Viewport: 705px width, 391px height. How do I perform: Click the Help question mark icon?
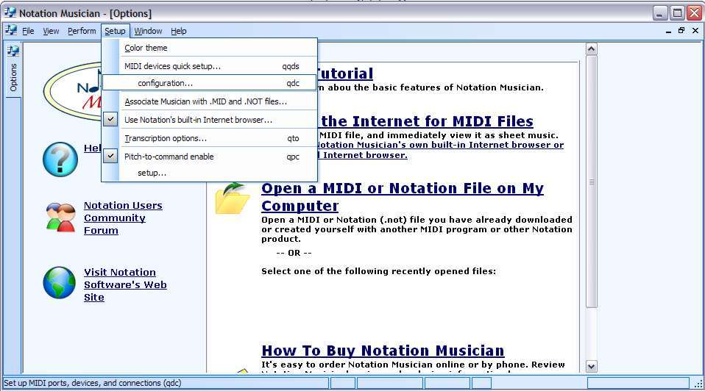click(x=60, y=159)
